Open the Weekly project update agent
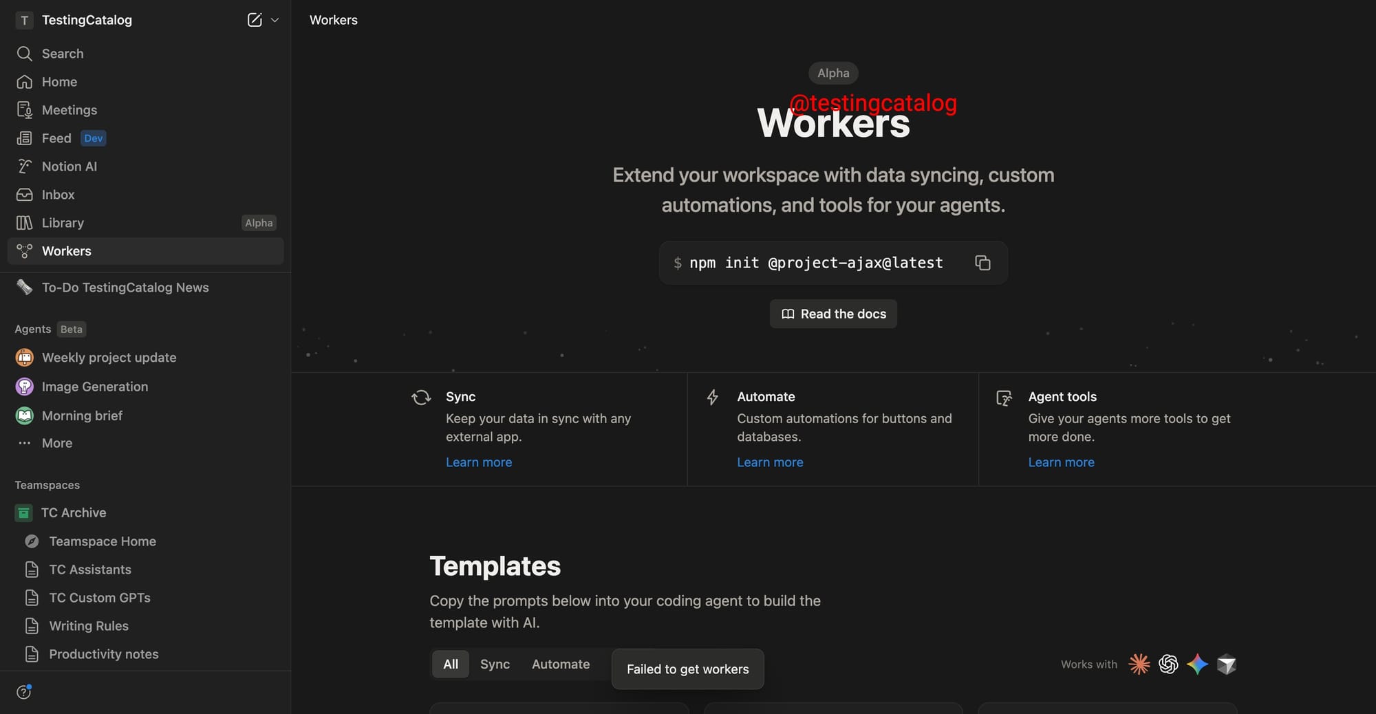Image resolution: width=1376 pixels, height=714 pixels. pos(109,358)
